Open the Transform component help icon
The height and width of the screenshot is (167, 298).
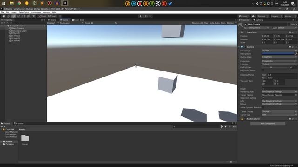tap(290, 32)
